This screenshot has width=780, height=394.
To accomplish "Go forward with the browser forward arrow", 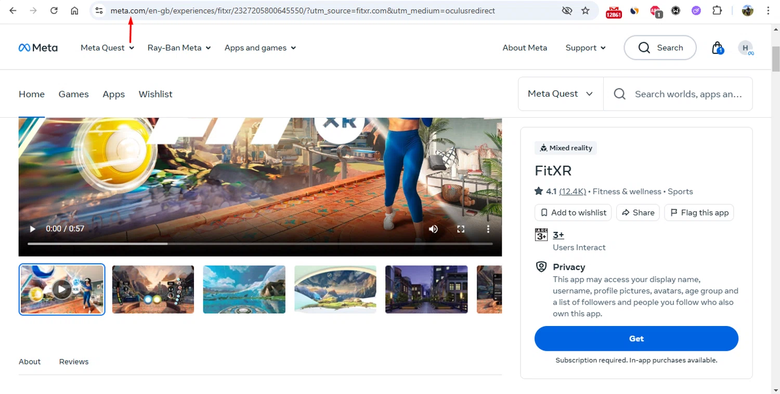I will click(33, 10).
